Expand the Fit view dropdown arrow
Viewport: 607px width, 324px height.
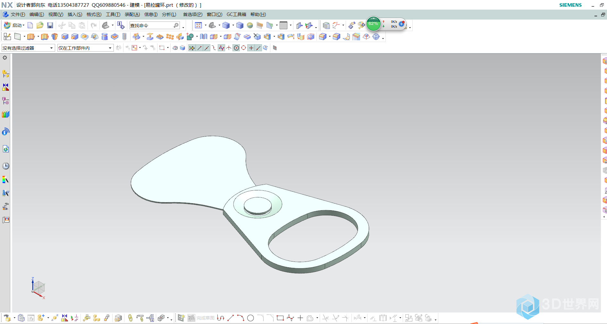205,26
